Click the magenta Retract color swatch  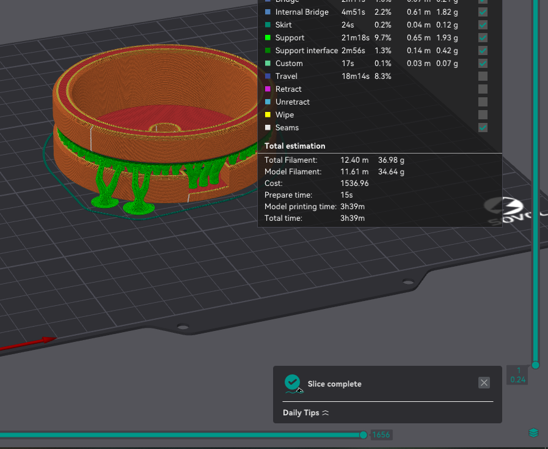[x=268, y=89]
